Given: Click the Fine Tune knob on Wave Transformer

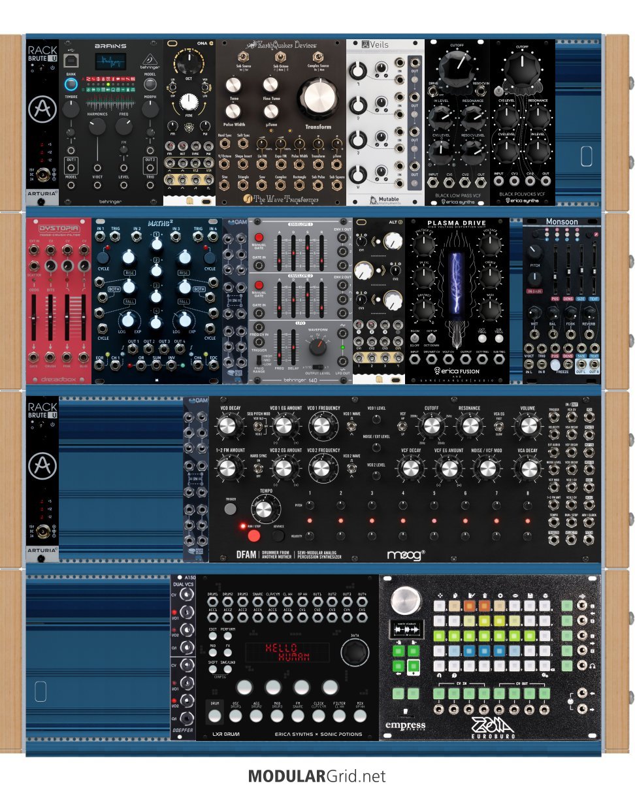Looking at the screenshot, I should point(270,84).
